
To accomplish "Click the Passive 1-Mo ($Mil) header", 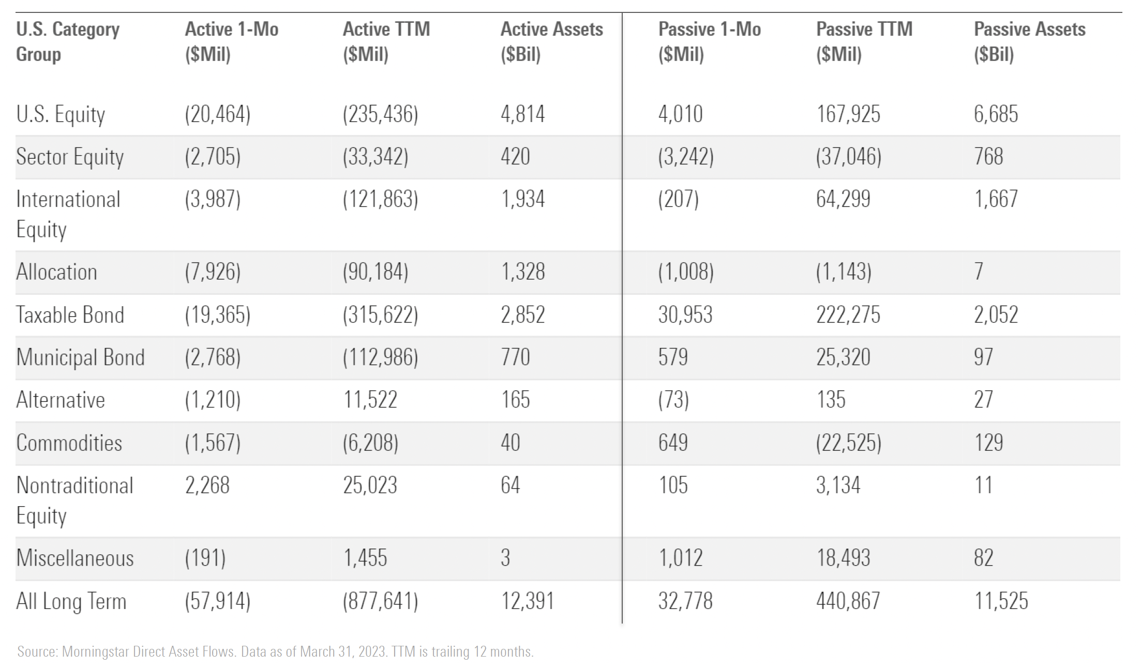I will pyautogui.click(x=709, y=41).
